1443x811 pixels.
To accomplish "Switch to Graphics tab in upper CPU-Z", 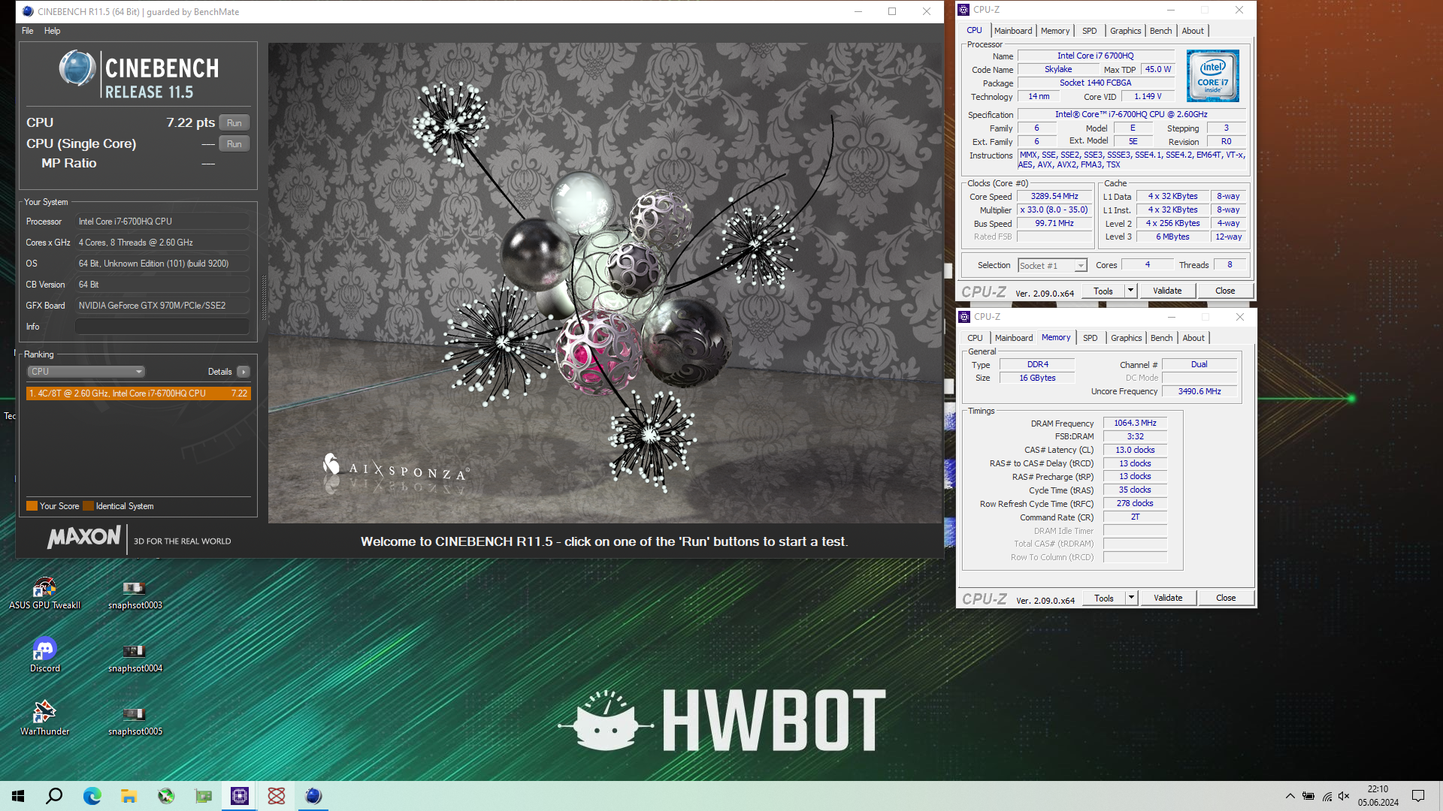I will click(x=1125, y=31).
